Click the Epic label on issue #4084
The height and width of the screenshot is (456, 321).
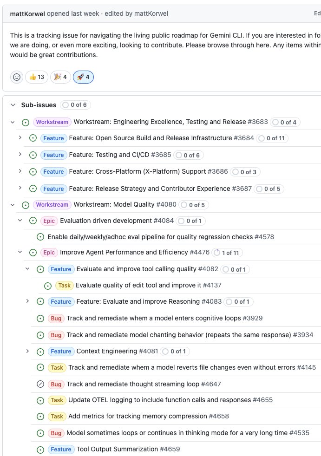click(x=49, y=221)
